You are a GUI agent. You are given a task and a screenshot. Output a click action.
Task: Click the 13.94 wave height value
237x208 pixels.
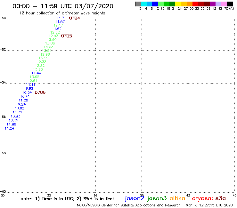[x=47, y=51]
